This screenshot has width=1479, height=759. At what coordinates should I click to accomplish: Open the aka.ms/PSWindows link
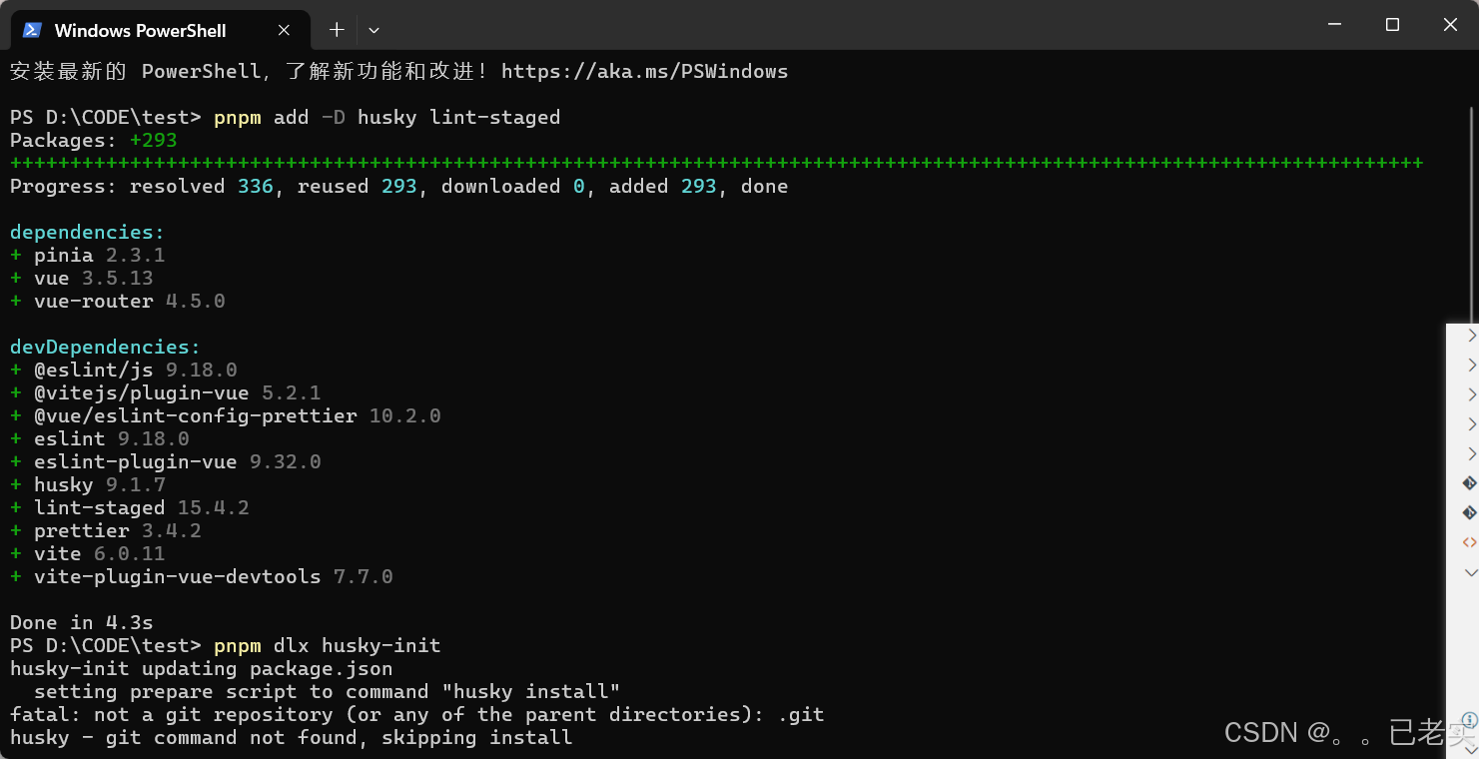[644, 71]
